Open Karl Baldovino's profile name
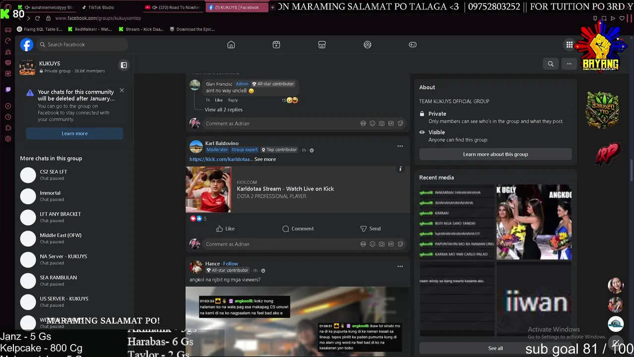Screen dimensions: 634x357 (222, 143)
